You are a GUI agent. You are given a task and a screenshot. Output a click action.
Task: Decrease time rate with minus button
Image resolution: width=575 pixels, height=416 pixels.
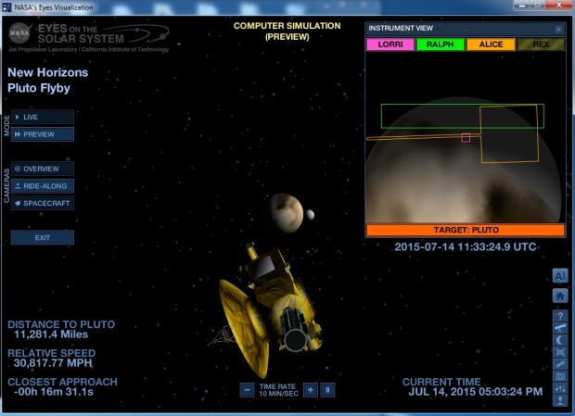point(248,390)
